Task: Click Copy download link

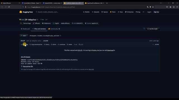Action: [x=36, y=44]
